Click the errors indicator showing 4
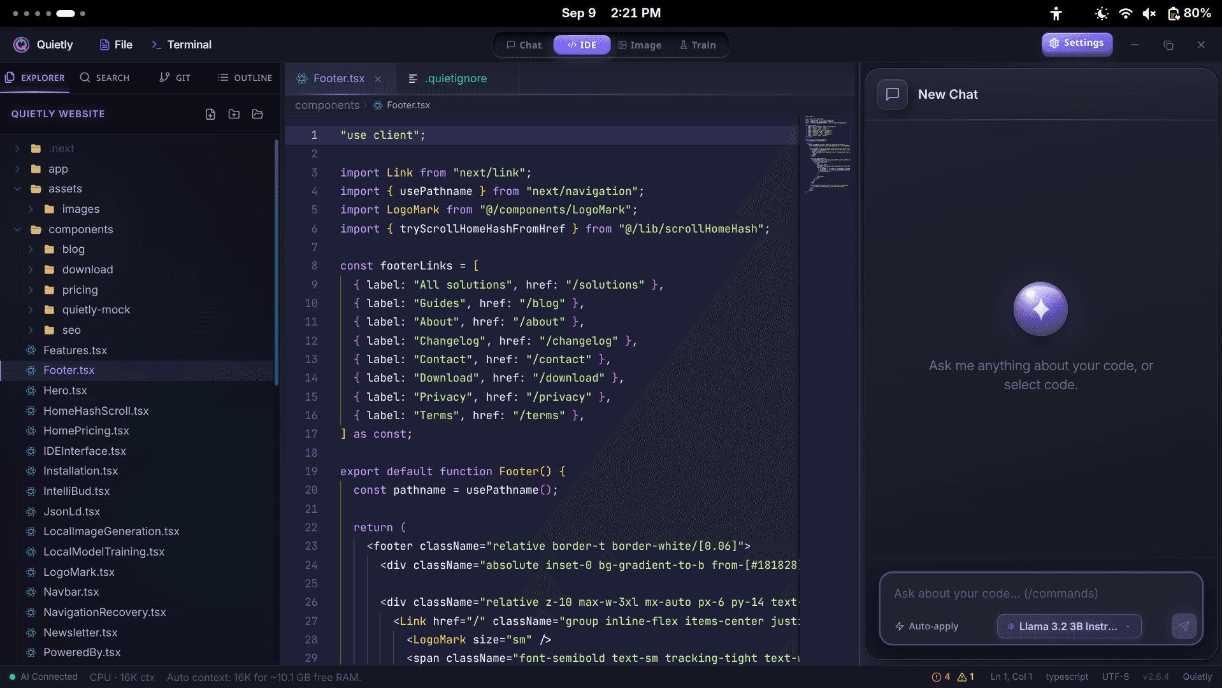This screenshot has width=1222, height=688. (x=941, y=677)
